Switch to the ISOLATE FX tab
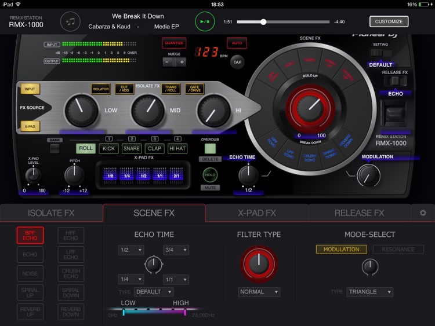The width and height of the screenshot is (435, 326). coord(51,213)
